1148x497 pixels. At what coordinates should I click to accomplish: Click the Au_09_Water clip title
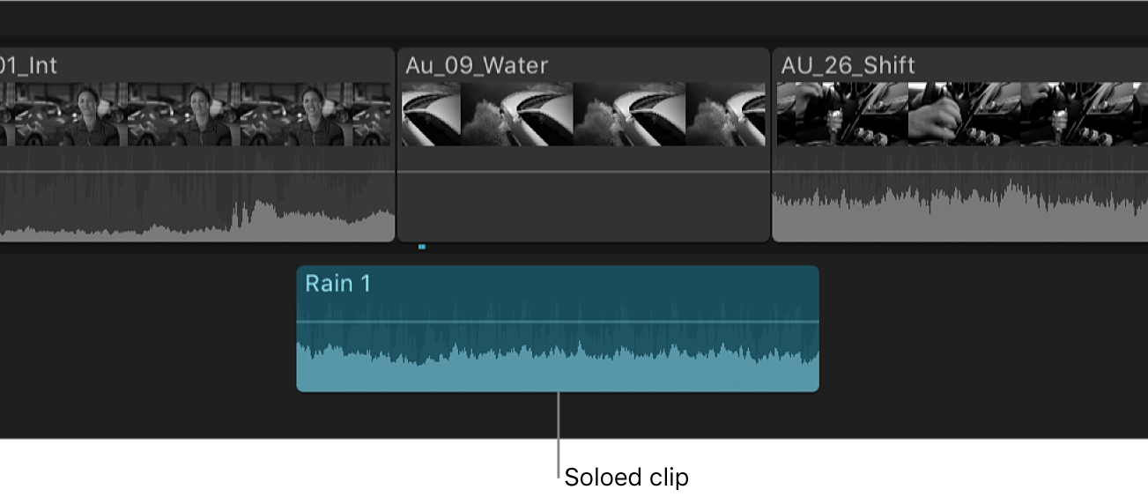click(x=476, y=65)
